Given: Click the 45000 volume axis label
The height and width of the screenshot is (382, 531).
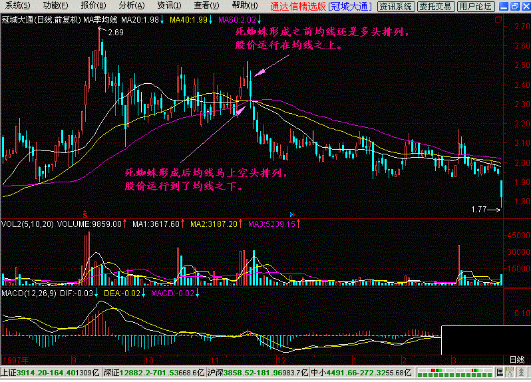Looking at the screenshot, I should pos(518,235).
